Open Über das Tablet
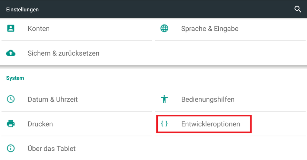This screenshot has width=307, height=160. click(x=77, y=149)
